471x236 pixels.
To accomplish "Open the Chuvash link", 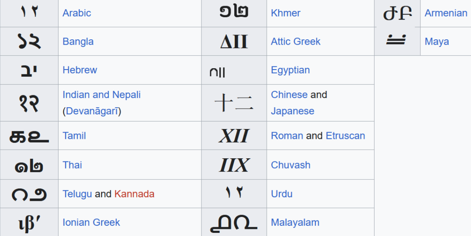I will (290, 165).
